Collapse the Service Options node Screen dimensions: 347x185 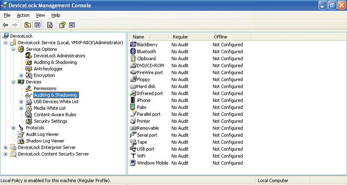click(x=13, y=49)
